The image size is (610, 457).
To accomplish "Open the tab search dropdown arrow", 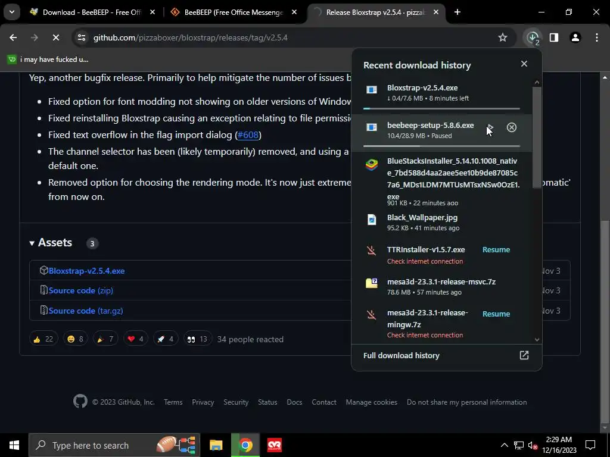I will tap(12, 12).
